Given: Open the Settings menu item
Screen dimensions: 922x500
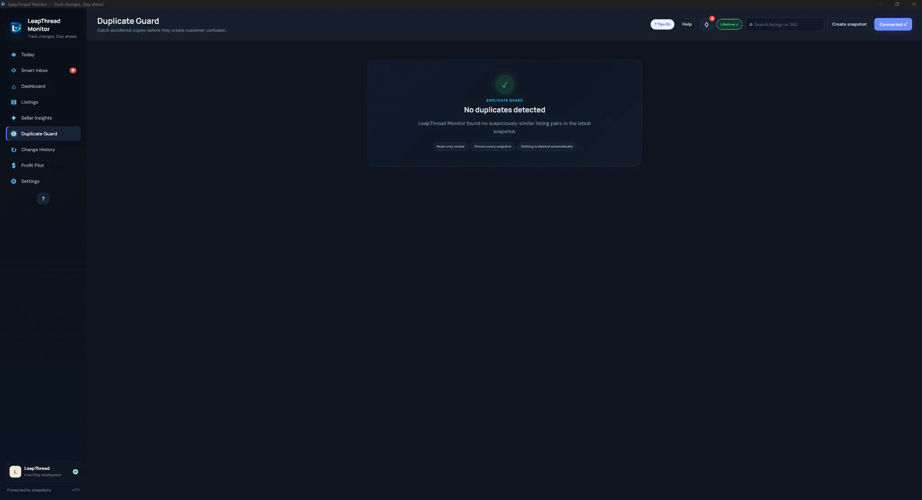Looking at the screenshot, I should click(x=43, y=181).
